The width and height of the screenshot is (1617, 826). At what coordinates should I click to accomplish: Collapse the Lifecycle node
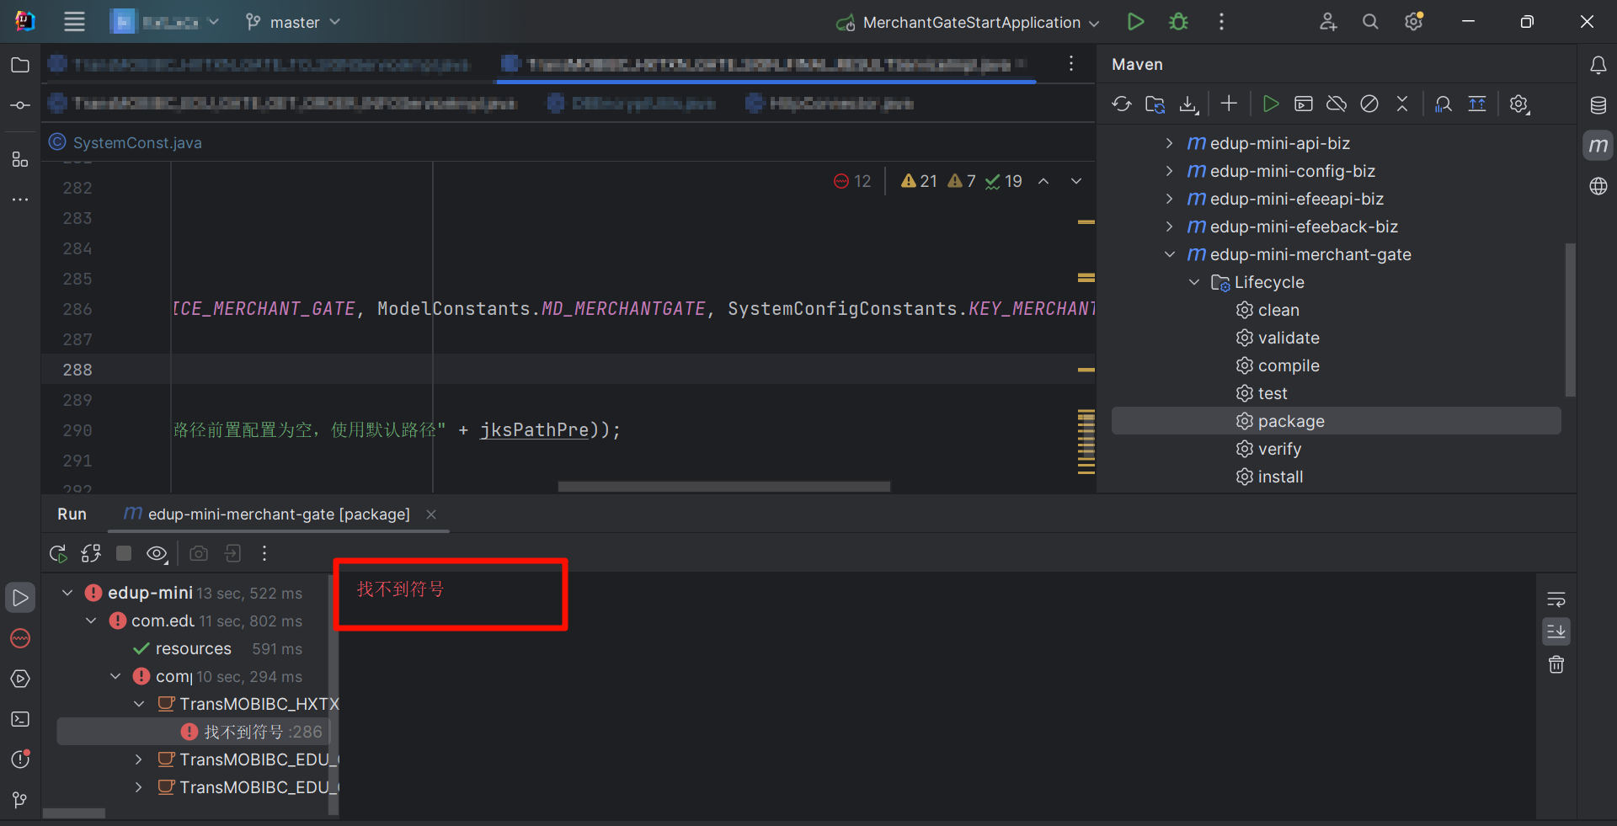point(1193,282)
